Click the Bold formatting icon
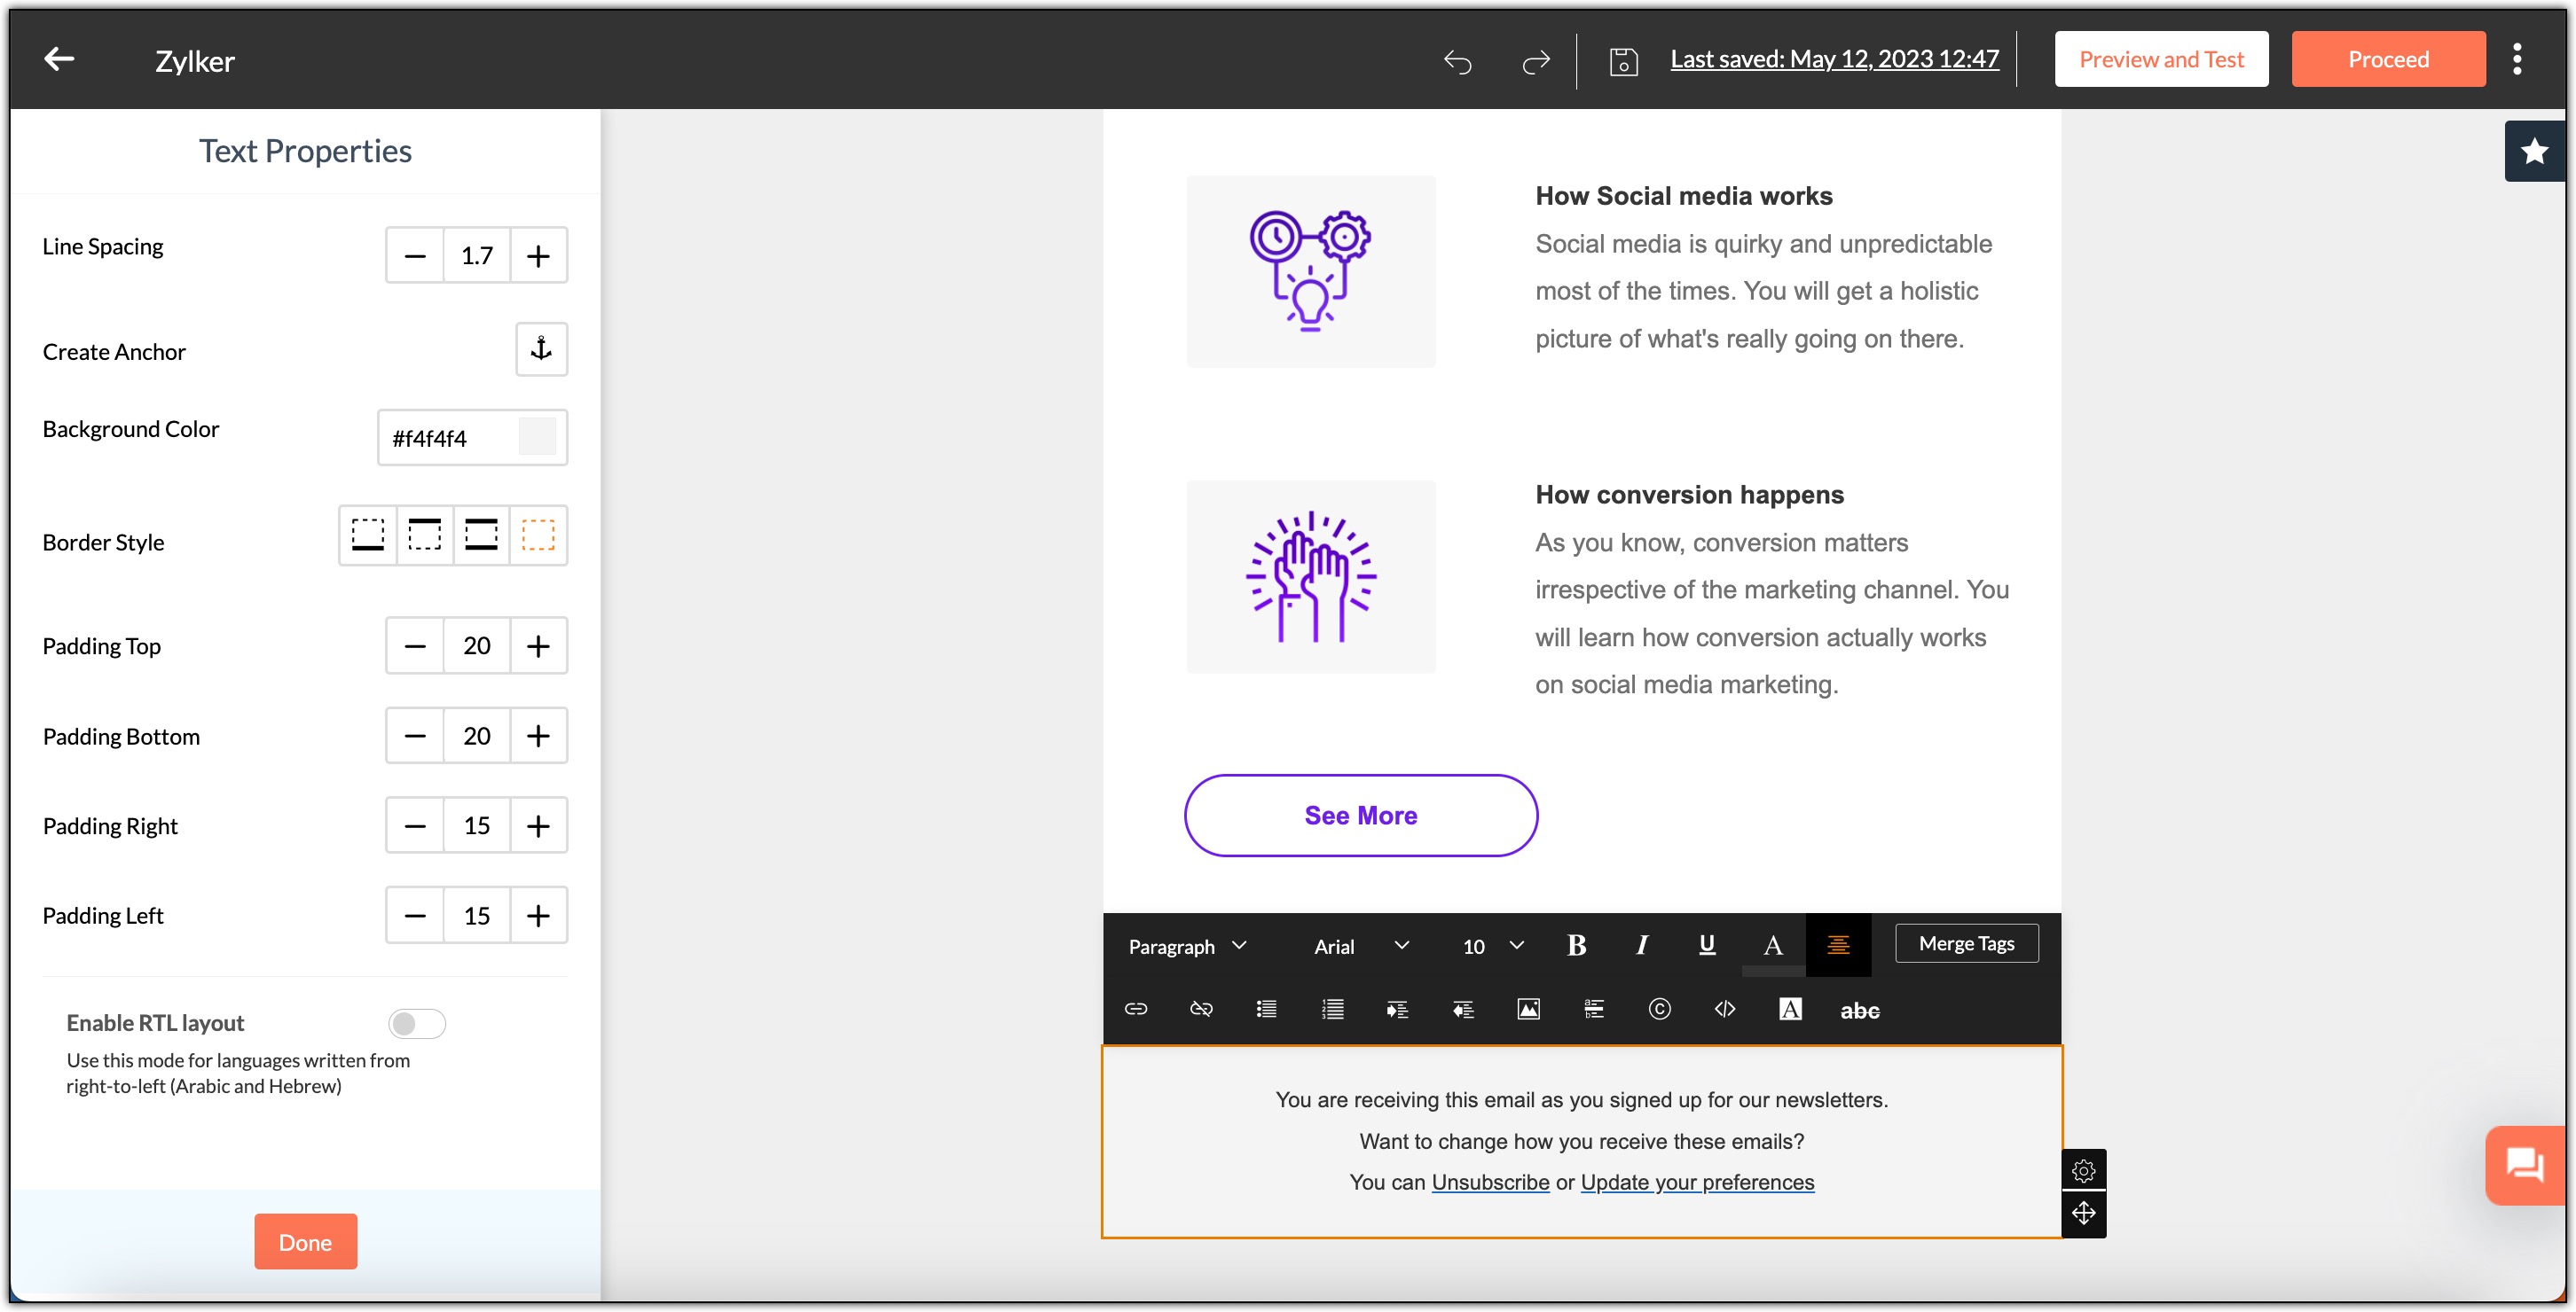This screenshot has width=2576, height=1312. tap(1576, 942)
